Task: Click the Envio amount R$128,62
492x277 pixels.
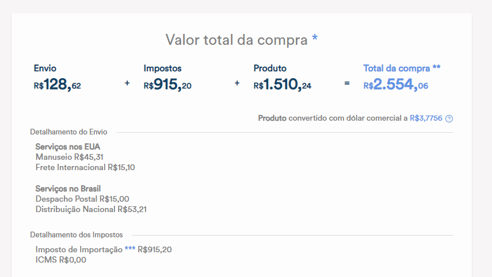Action: [x=58, y=85]
